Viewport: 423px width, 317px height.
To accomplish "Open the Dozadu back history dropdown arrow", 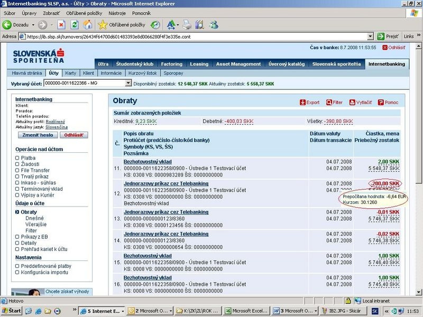I will (33, 24).
